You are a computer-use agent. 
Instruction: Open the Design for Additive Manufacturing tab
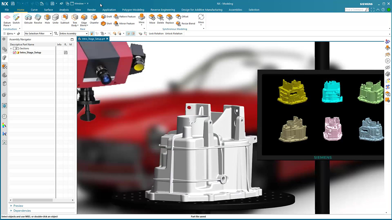pyautogui.click(x=202, y=10)
